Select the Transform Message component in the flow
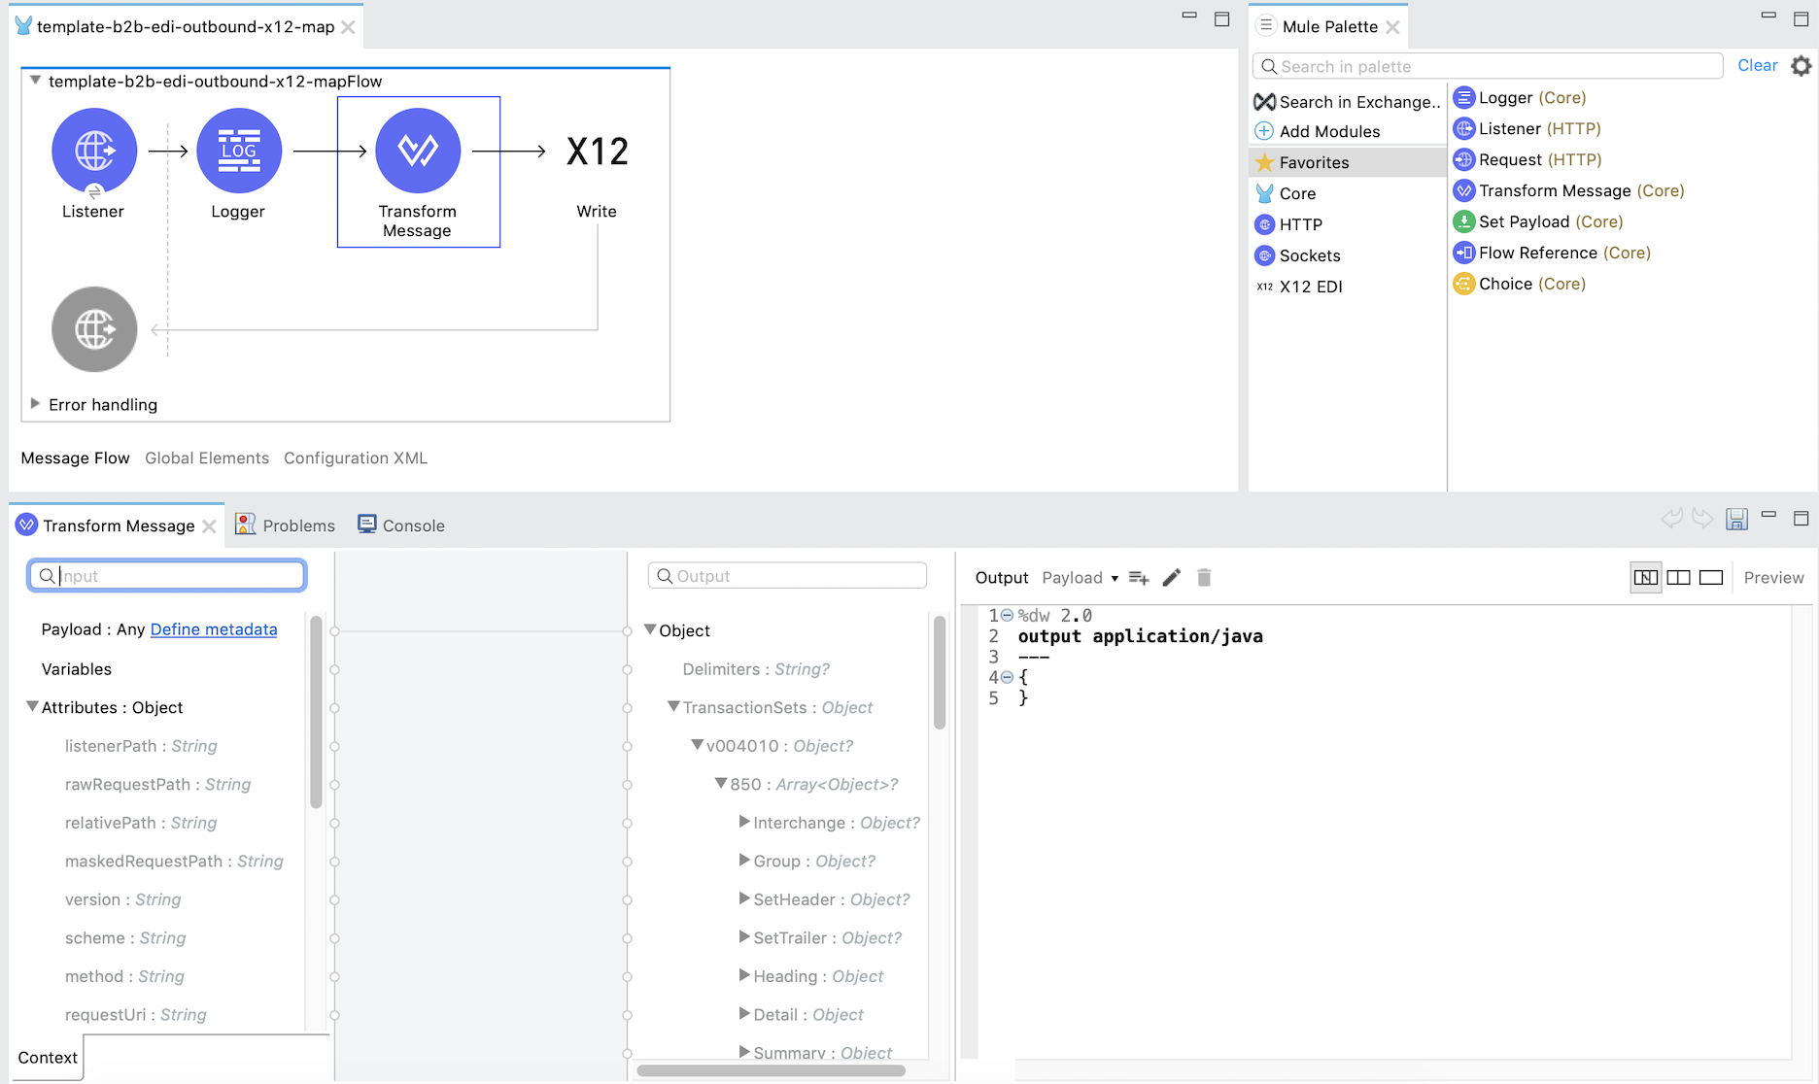Image resolution: width=1819 pixels, height=1084 pixels. [x=418, y=151]
